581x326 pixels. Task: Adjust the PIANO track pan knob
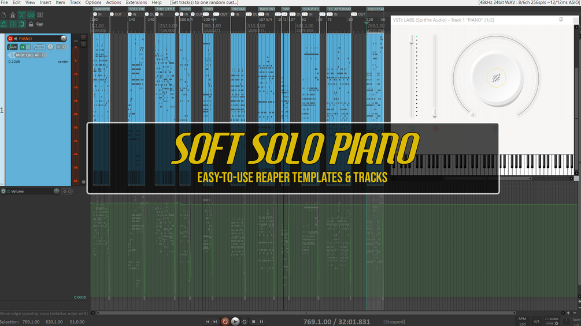coord(50,47)
